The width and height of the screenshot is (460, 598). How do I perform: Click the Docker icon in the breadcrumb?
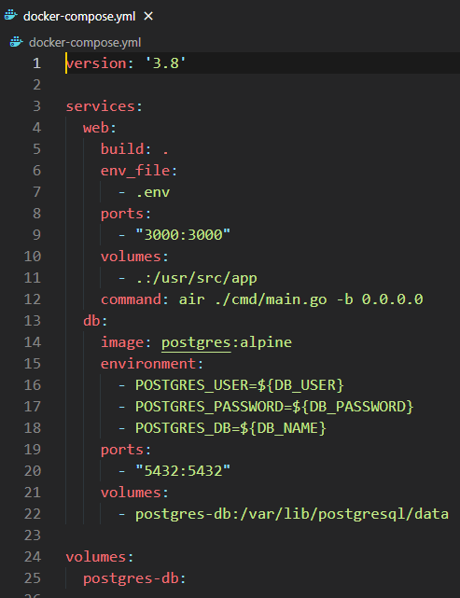(17, 42)
